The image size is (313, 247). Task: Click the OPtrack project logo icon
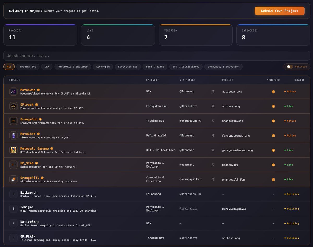point(14,106)
